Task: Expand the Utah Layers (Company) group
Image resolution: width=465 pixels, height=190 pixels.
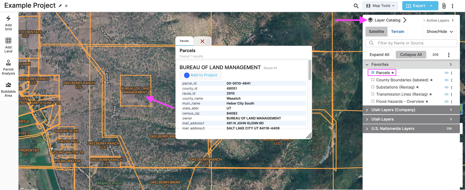Action: 367,109
